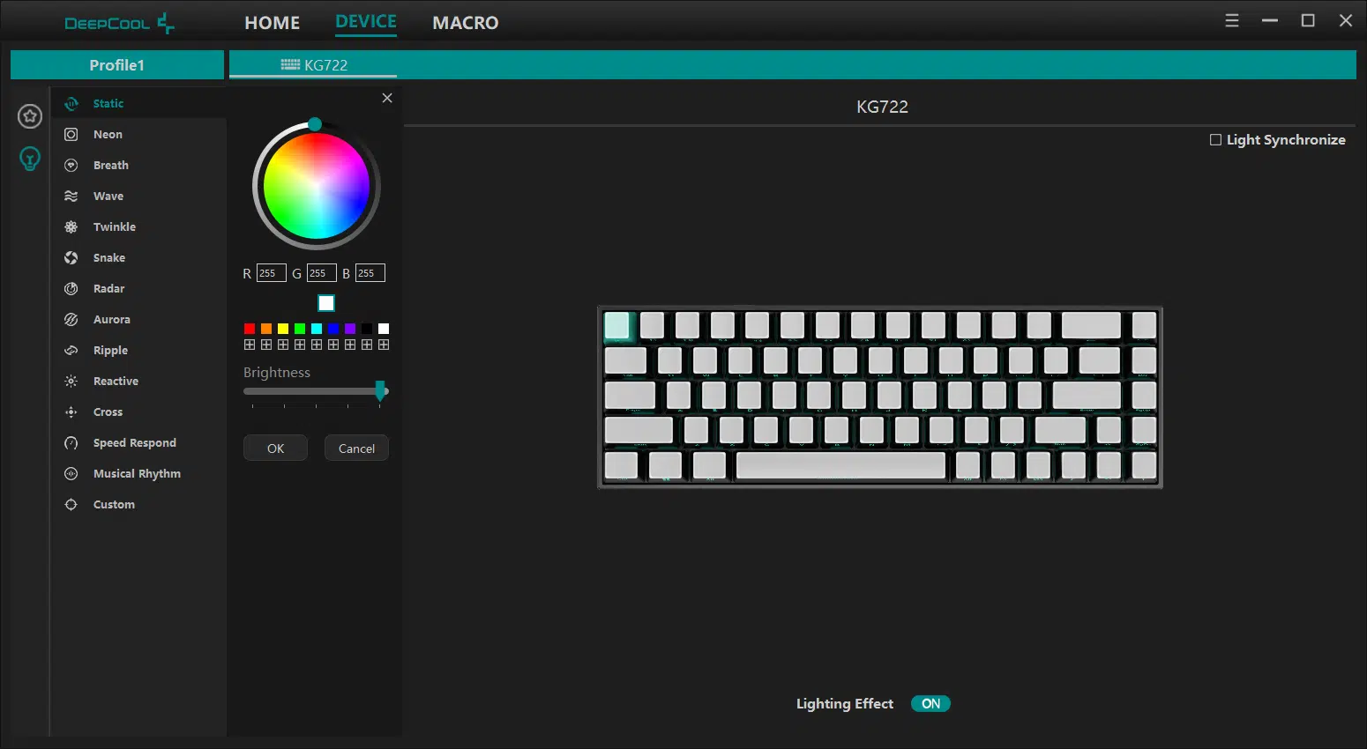The image size is (1367, 749).
Task: Select the spacebar key on keyboard preview
Action: click(840, 465)
